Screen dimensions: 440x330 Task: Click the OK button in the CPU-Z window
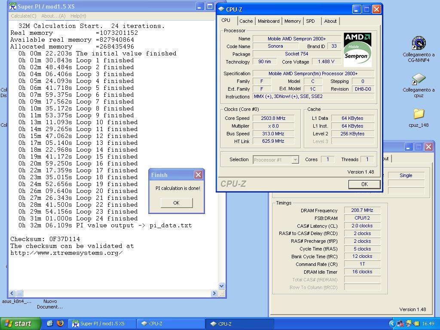pos(364,184)
